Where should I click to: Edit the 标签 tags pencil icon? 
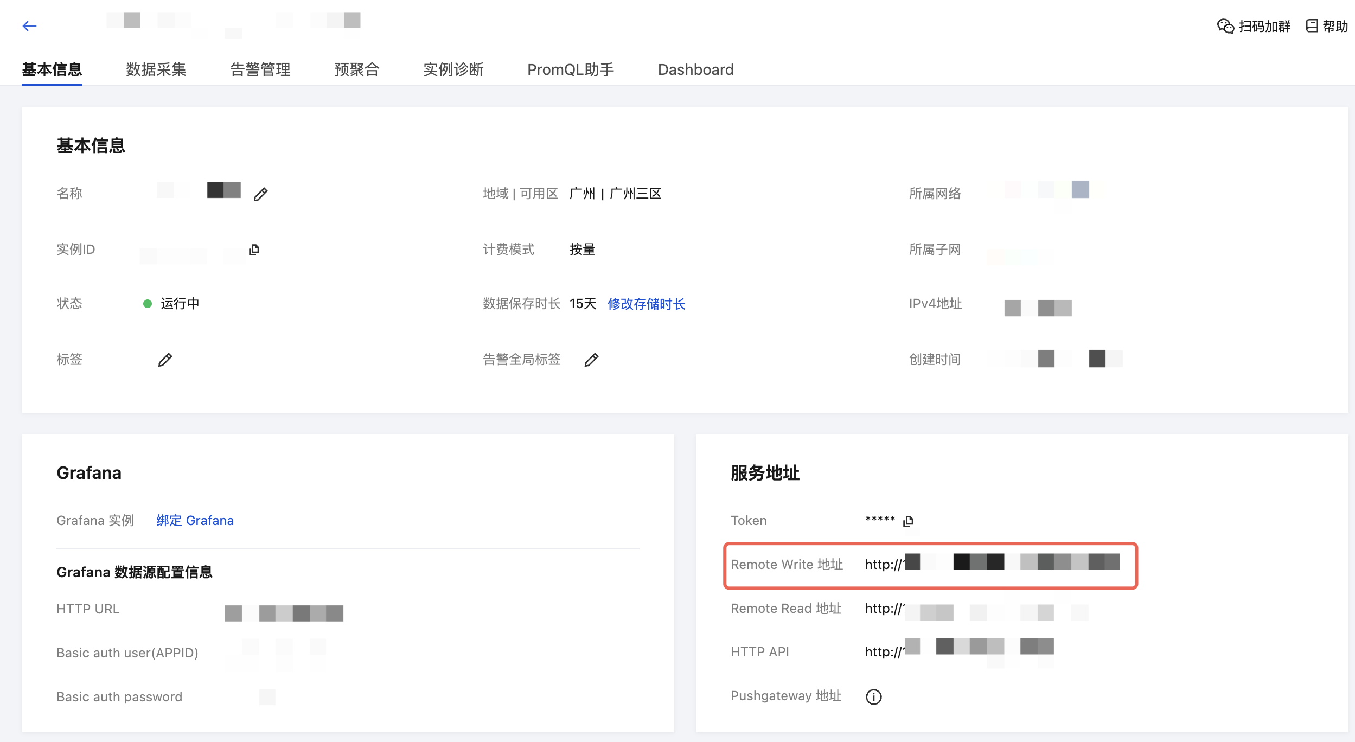pyautogui.click(x=165, y=360)
